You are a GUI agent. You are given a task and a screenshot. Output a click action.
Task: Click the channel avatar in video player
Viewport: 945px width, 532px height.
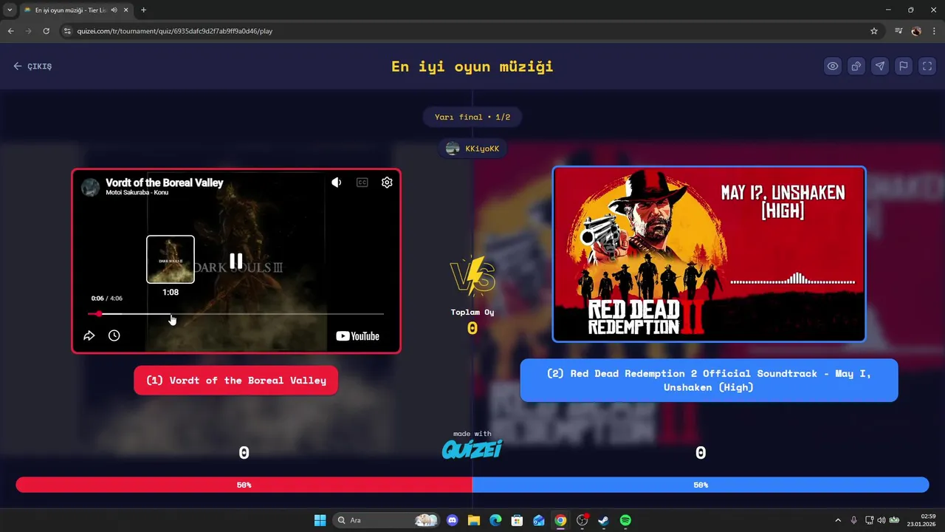[x=90, y=187]
